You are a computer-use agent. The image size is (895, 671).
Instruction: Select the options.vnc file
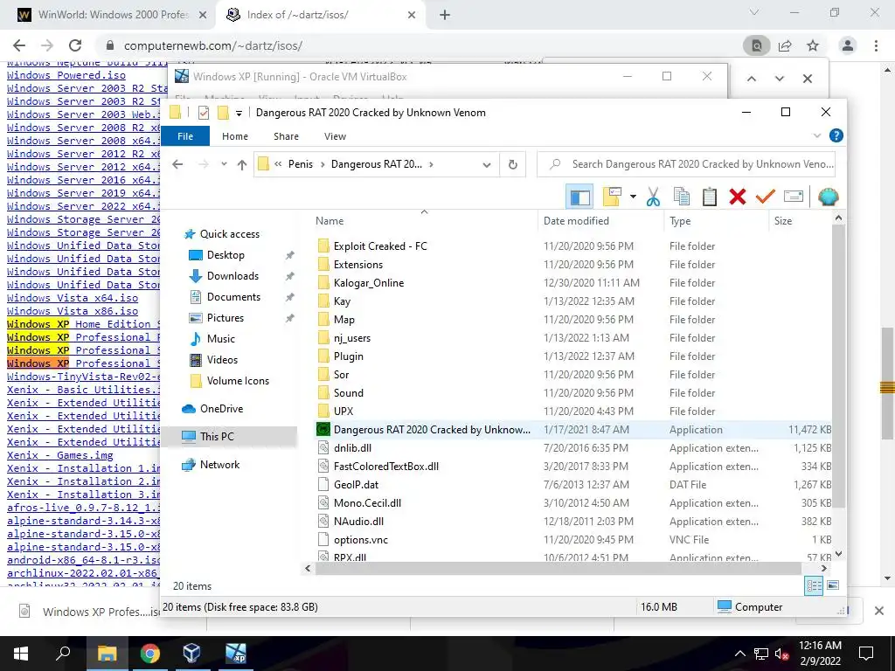pyautogui.click(x=361, y=540)
